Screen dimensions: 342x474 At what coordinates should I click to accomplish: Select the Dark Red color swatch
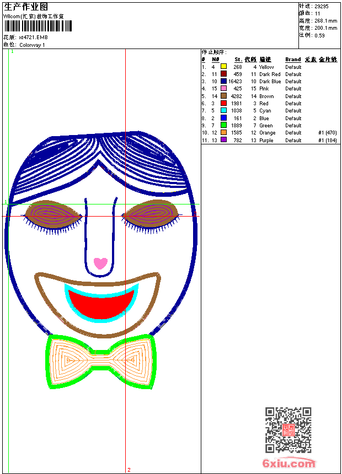click(x=223, y=74)
